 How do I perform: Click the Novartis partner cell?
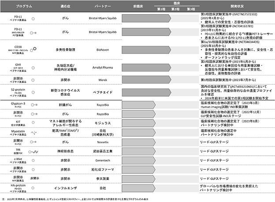tap(103, 142)
